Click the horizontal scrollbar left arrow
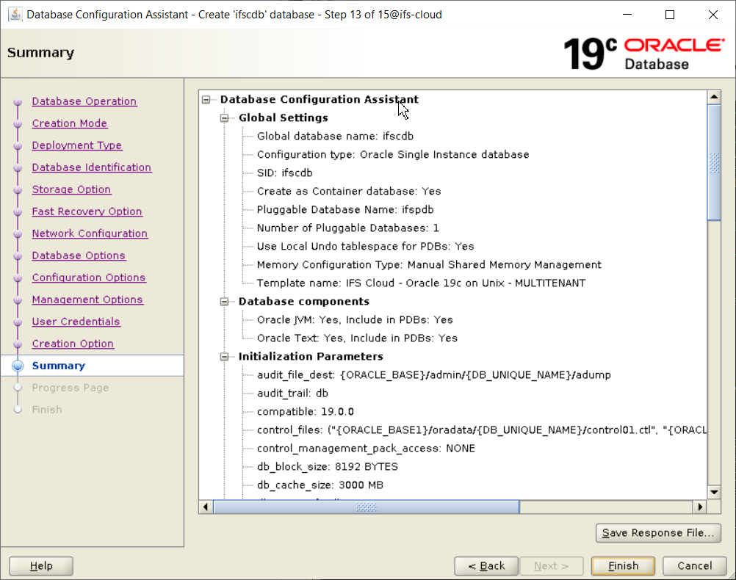The width and height of the screenshot is (736, 580). (x=206, y=507)
